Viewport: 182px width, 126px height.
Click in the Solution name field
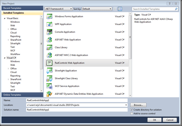point(77,110)
